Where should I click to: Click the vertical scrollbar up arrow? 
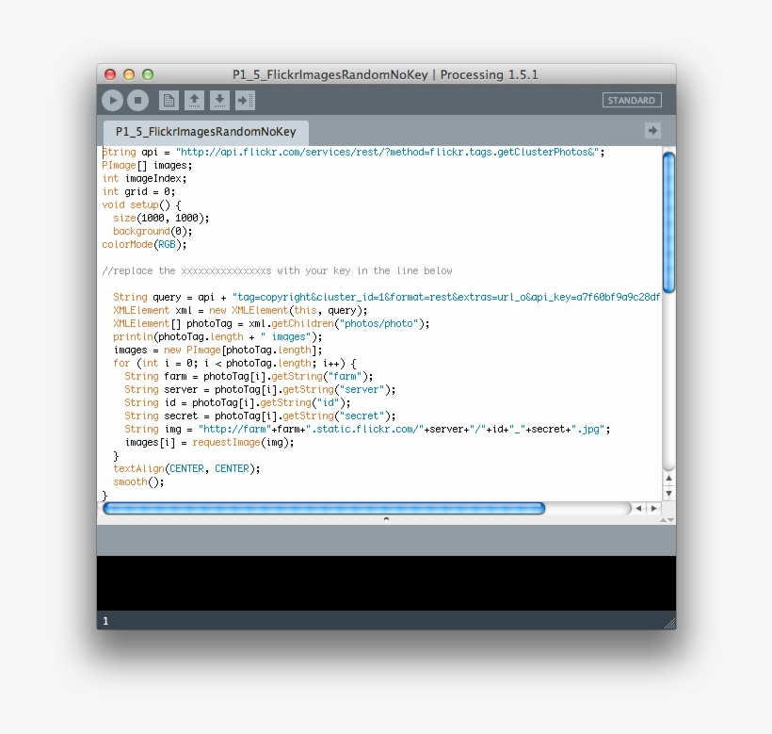point(668,478)
